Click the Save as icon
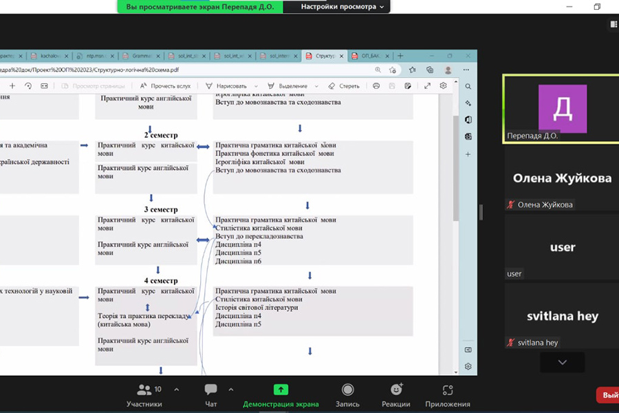Screen dimensions: 619x413 tap(408, 86)
